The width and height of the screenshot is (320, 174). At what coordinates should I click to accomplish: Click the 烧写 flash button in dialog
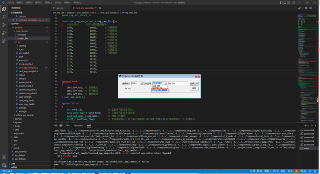pos(194,88)
